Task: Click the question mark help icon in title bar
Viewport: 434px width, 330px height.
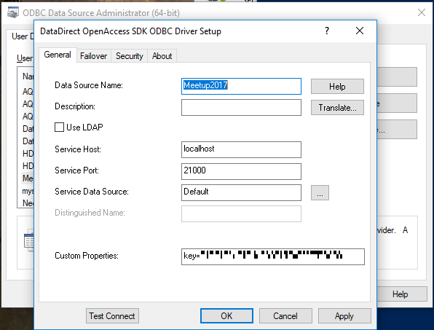Action: click(x=327, y=31)
